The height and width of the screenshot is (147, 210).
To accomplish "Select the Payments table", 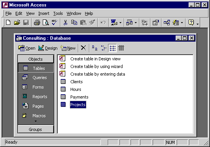I will (x=79, y=97).
